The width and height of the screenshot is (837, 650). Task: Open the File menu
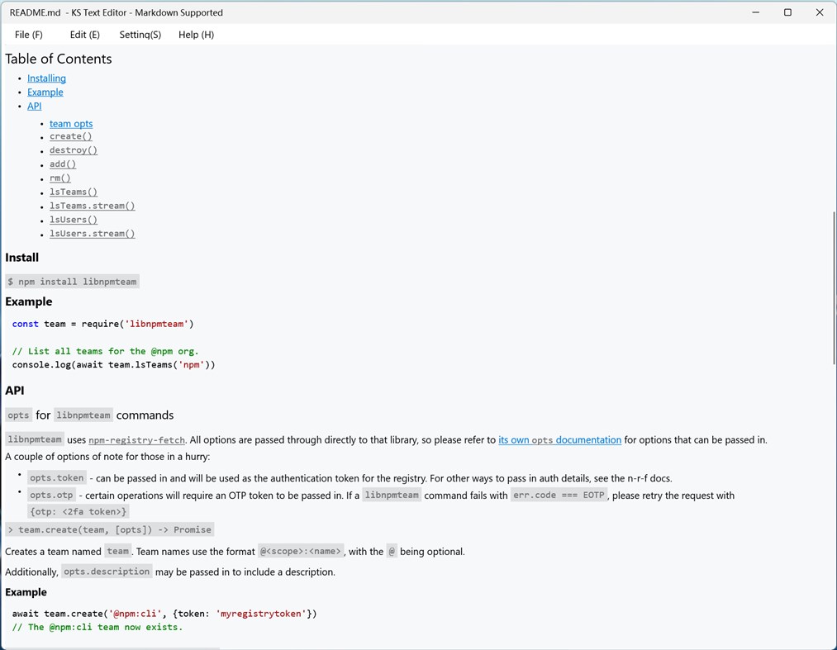pos(28,35)
